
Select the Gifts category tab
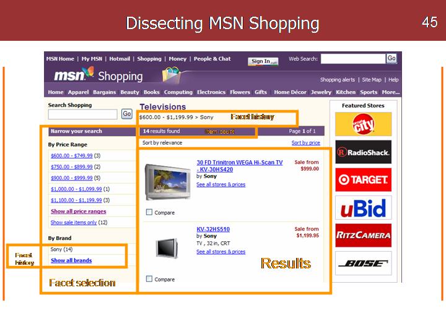click(261, 92)
